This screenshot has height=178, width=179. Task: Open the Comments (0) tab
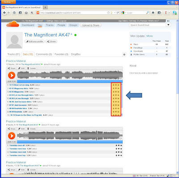pyautogui.click(x=44, y=54)
